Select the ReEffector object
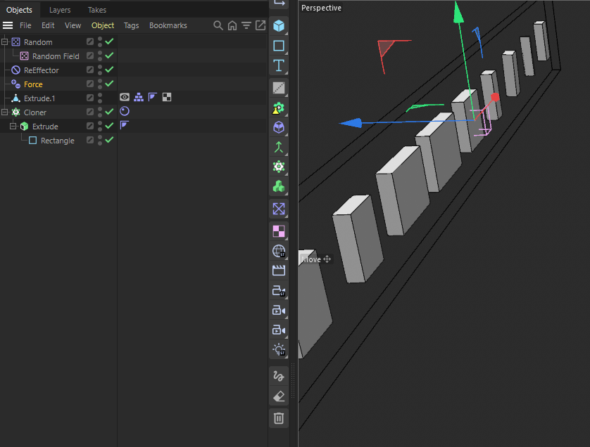Screen dimensions: 590x447 pyautogui.click(x=42, y=70)
